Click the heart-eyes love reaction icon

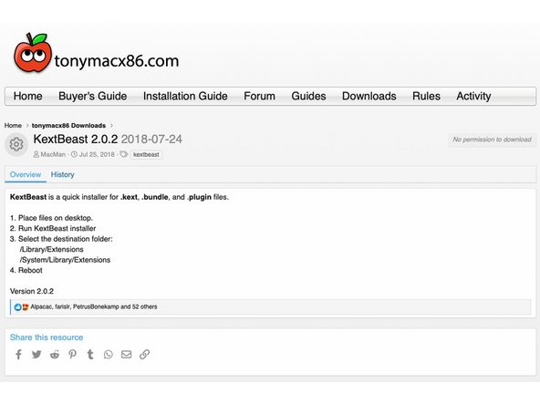coord(26,306)
